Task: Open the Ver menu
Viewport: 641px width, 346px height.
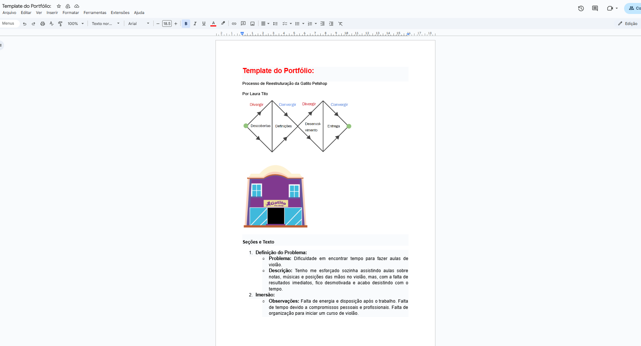Action: tap(39, 13)
